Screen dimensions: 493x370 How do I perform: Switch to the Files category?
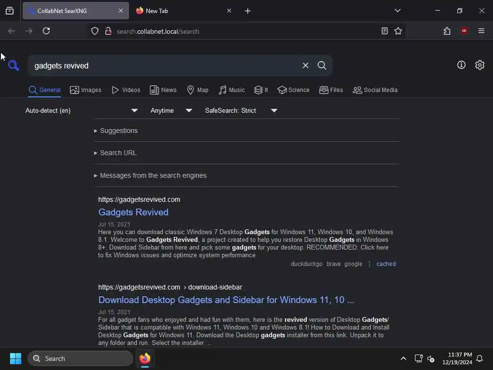[331, 90]
